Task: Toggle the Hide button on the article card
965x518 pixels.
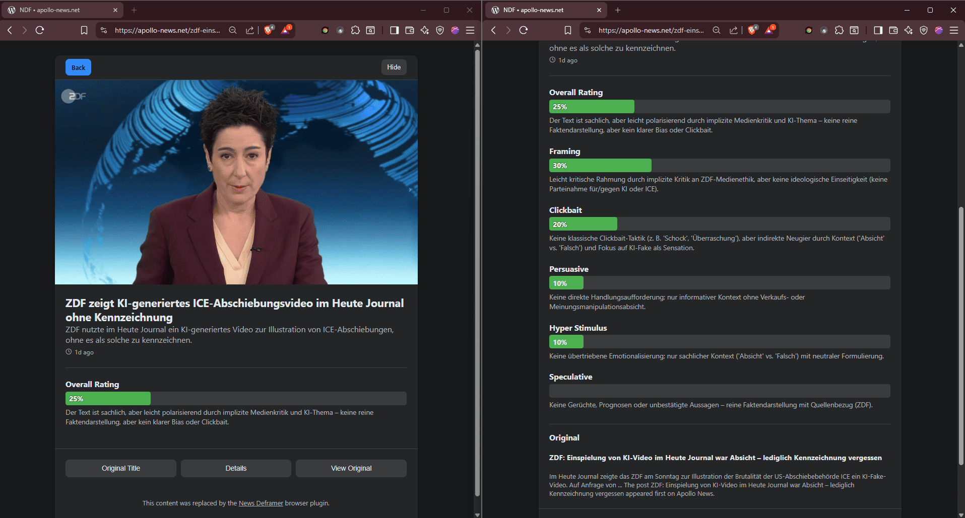Action: (x=394, y=67)
